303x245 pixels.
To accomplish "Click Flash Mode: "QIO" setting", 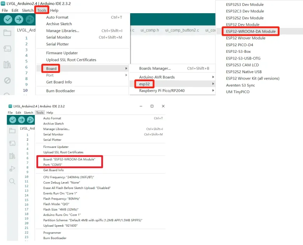I will [x=56, y=204].
